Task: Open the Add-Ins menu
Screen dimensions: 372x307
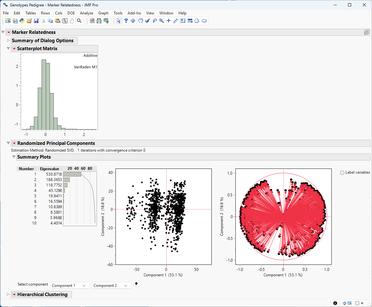Action: click(x=134, y=13)
